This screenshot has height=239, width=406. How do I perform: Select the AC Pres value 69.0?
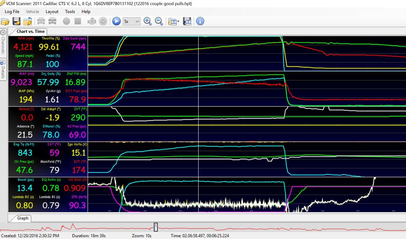tap(77, 135)
